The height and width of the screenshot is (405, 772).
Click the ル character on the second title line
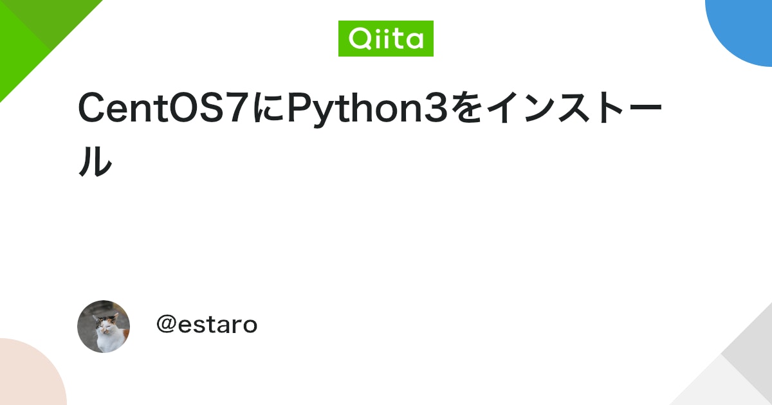coord(95,161)
